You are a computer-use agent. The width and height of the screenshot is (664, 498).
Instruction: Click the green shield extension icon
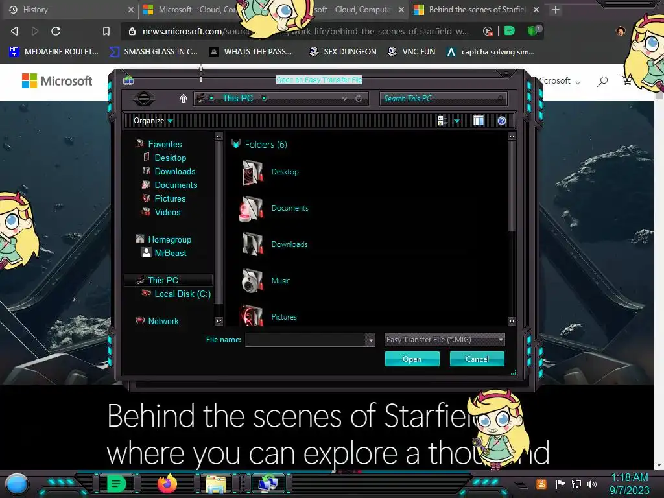click(533, 30)
